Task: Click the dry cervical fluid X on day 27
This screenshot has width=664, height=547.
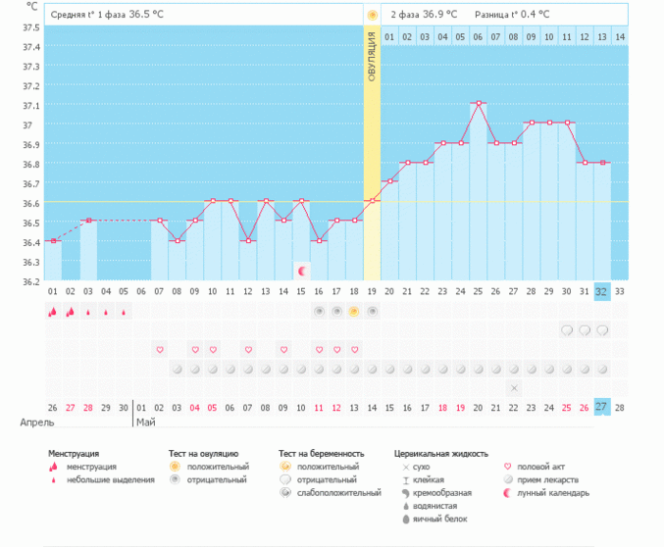Action: click(514, 388)
